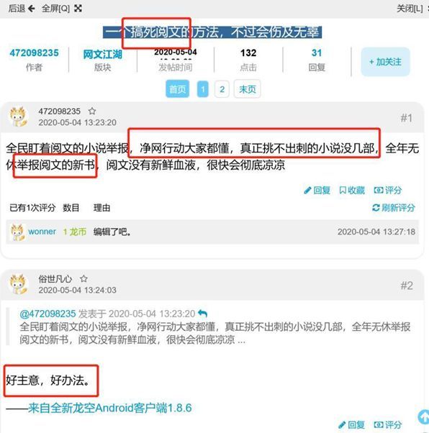Screen dimensions: 429x433
Task: Open the 网文江湖 board link
Action: [x=102, y=55]
